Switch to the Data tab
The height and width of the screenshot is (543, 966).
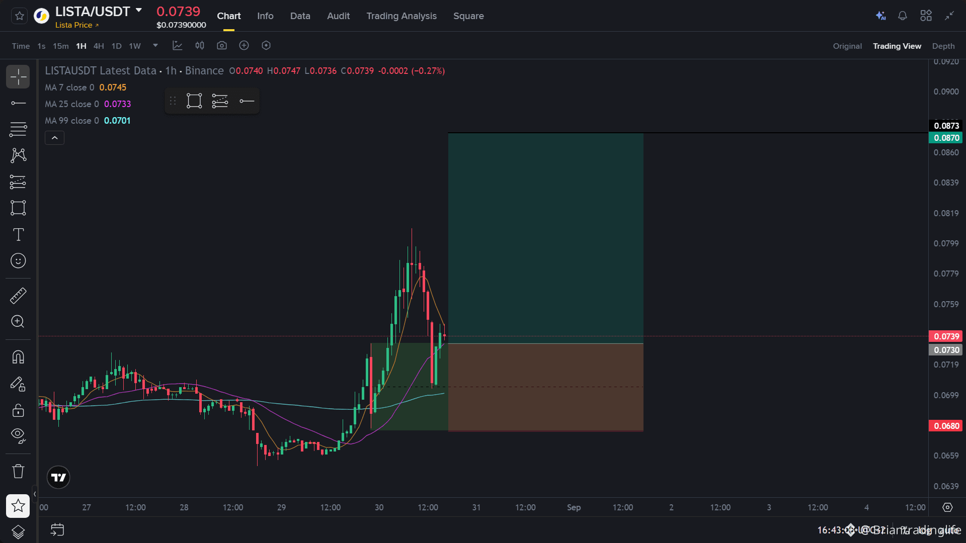(x=300, y=16)
